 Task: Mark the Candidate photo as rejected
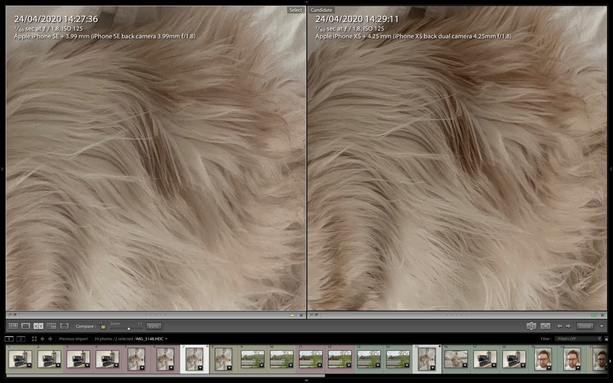click(317, 315)
